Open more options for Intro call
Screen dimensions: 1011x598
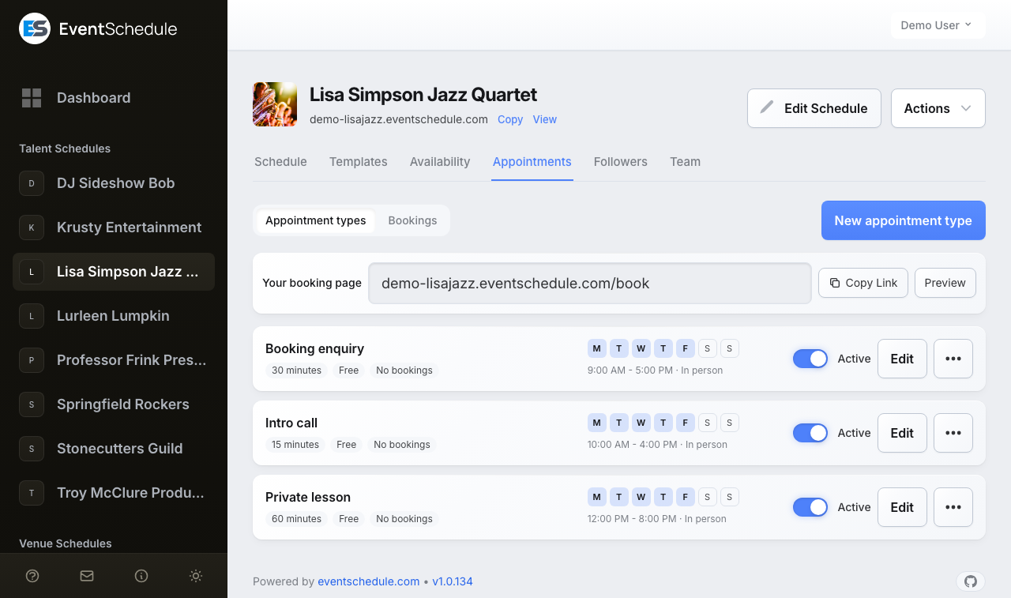(953, 433)
